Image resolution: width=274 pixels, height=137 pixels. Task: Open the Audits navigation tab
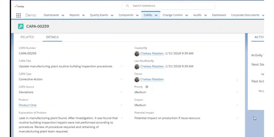point(197,15)
